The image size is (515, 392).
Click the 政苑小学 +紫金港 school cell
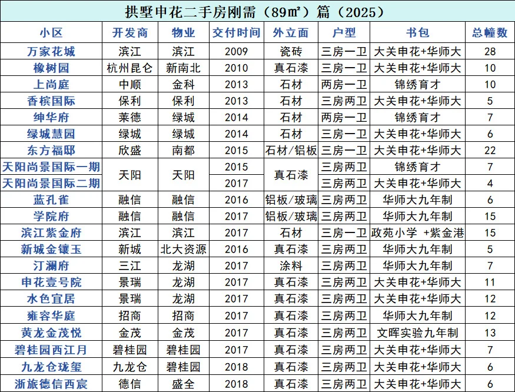(417, 232)
